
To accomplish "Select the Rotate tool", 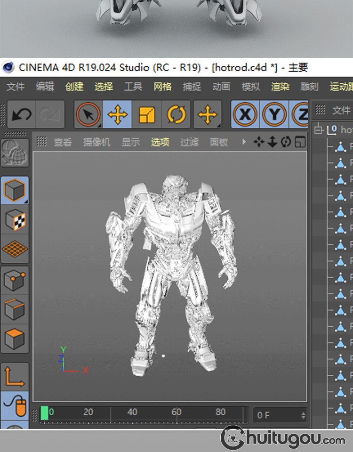I will pyautogui.click(x=176, y=114).
